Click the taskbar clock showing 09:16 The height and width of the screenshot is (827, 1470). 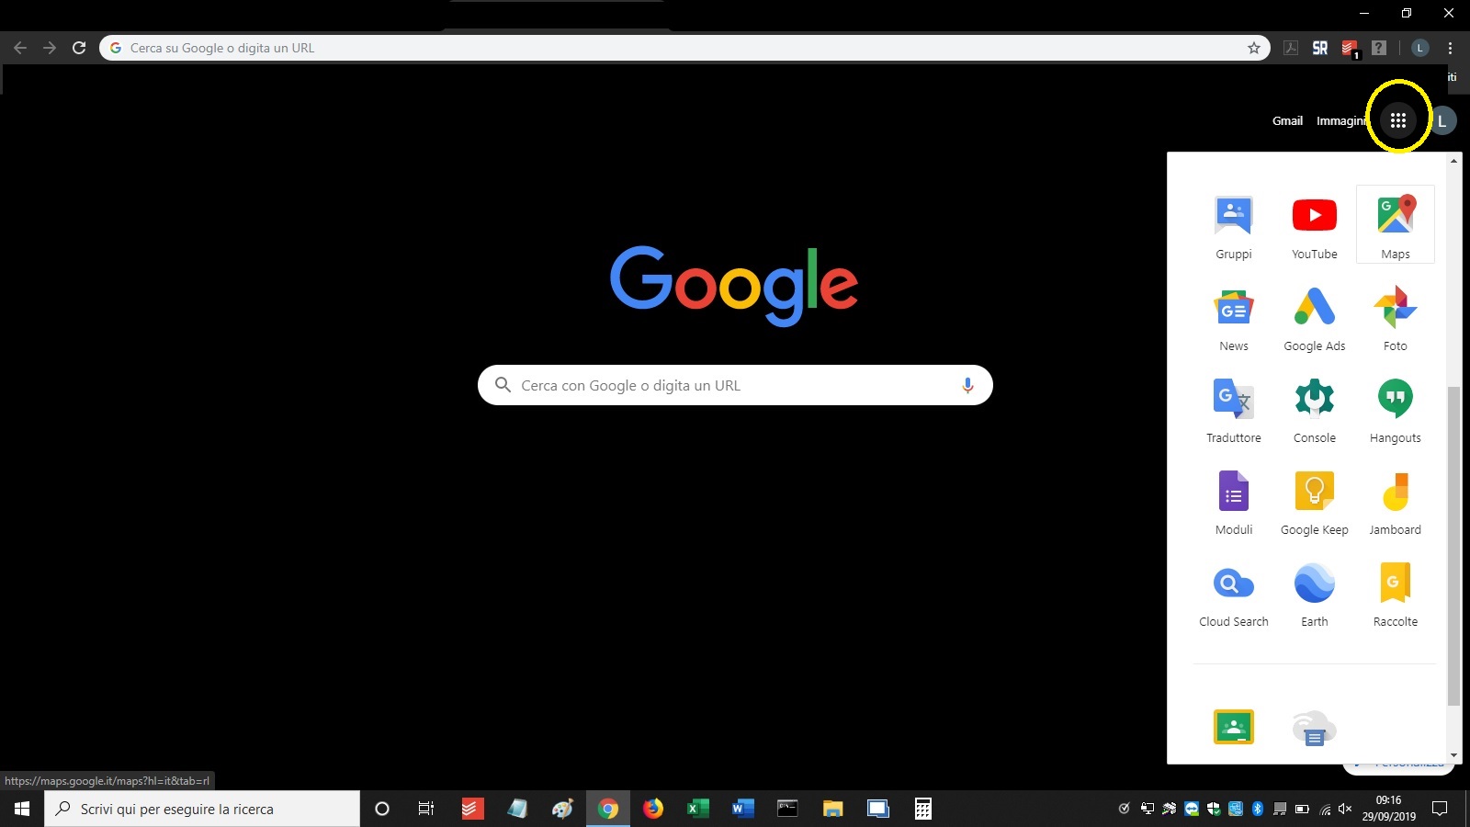pos(1389,809)
